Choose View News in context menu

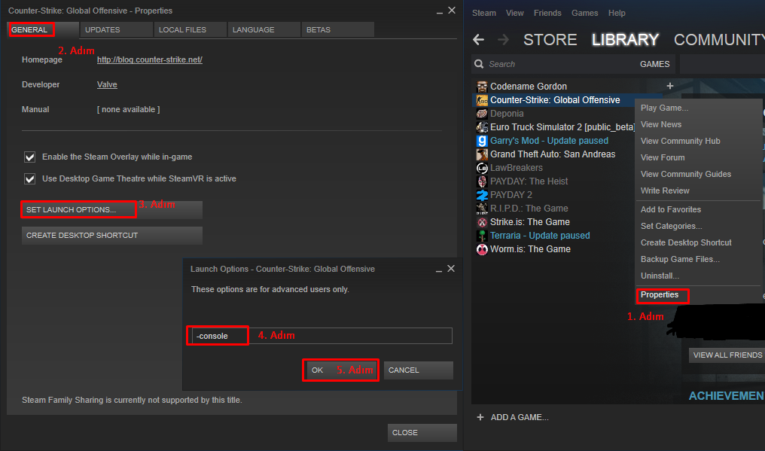[x=698, y=124]
